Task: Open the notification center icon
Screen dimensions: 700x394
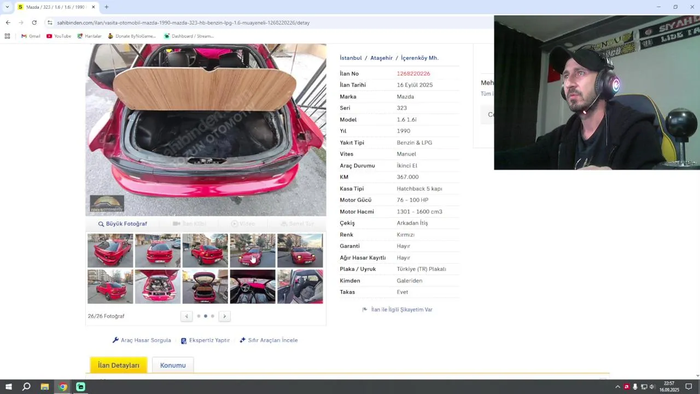Action: tap(689, 387)
